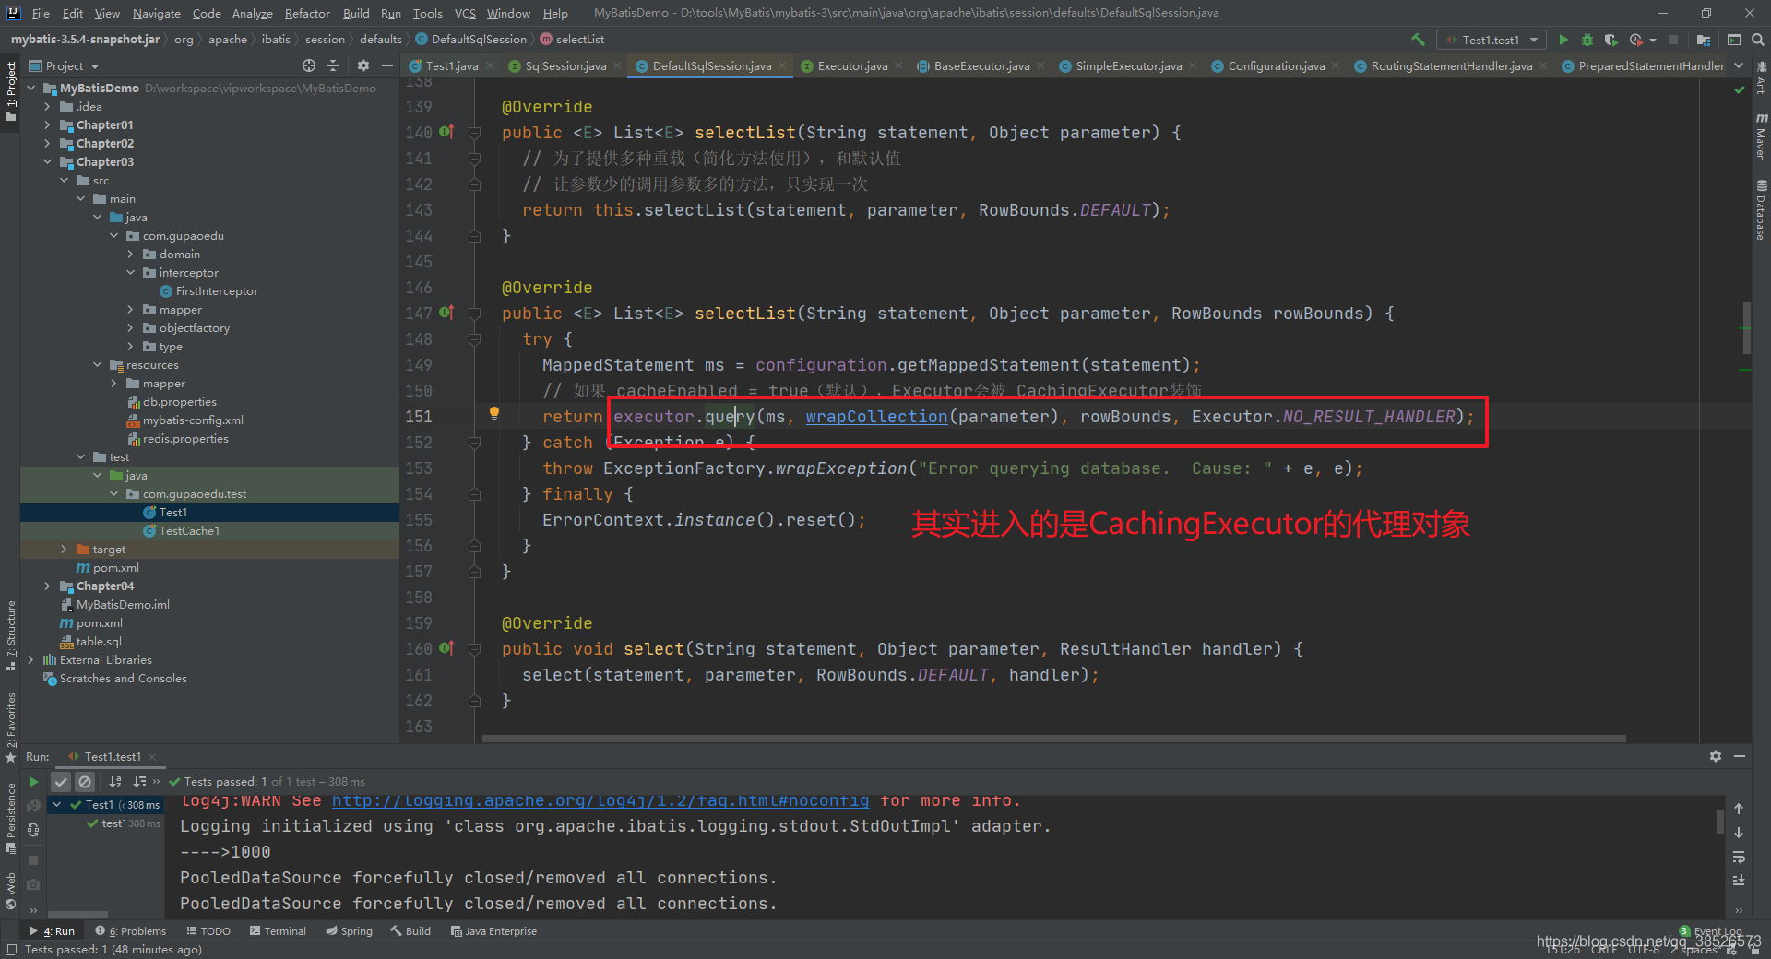Rerun test with Run panel play icon
This screenshot has height=959, width=1771.
pos(33,782)
